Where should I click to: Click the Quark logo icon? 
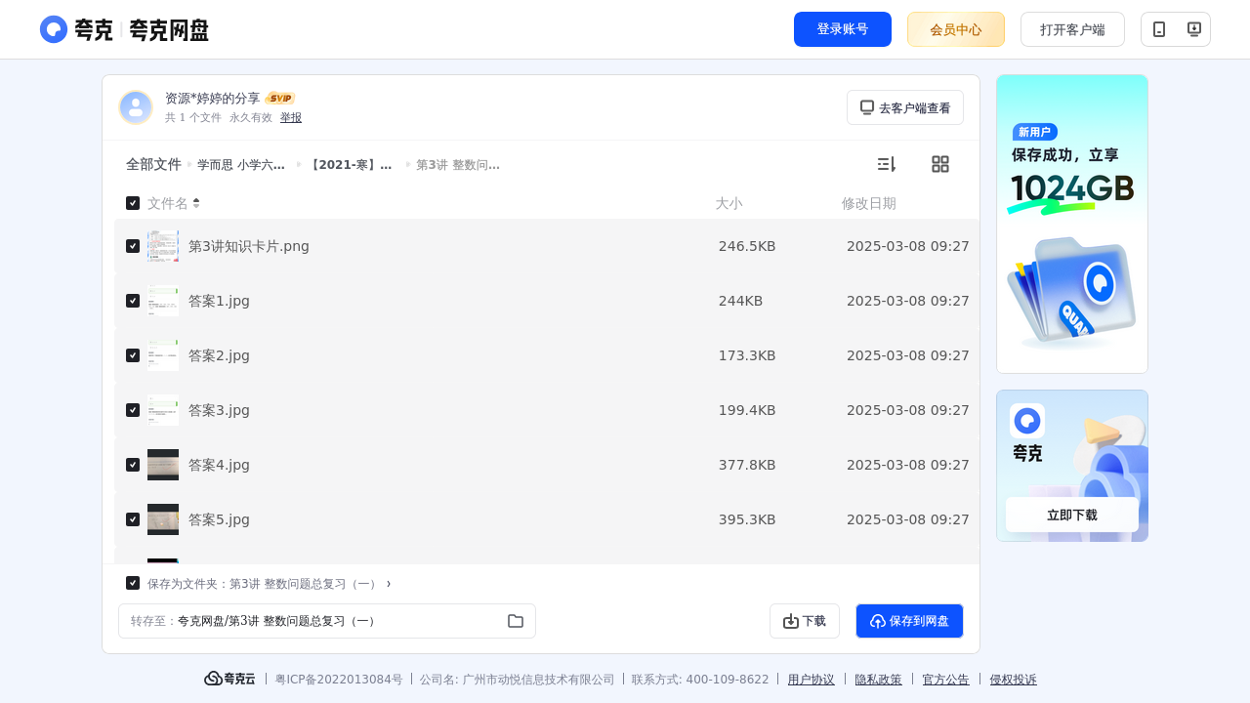54,29
